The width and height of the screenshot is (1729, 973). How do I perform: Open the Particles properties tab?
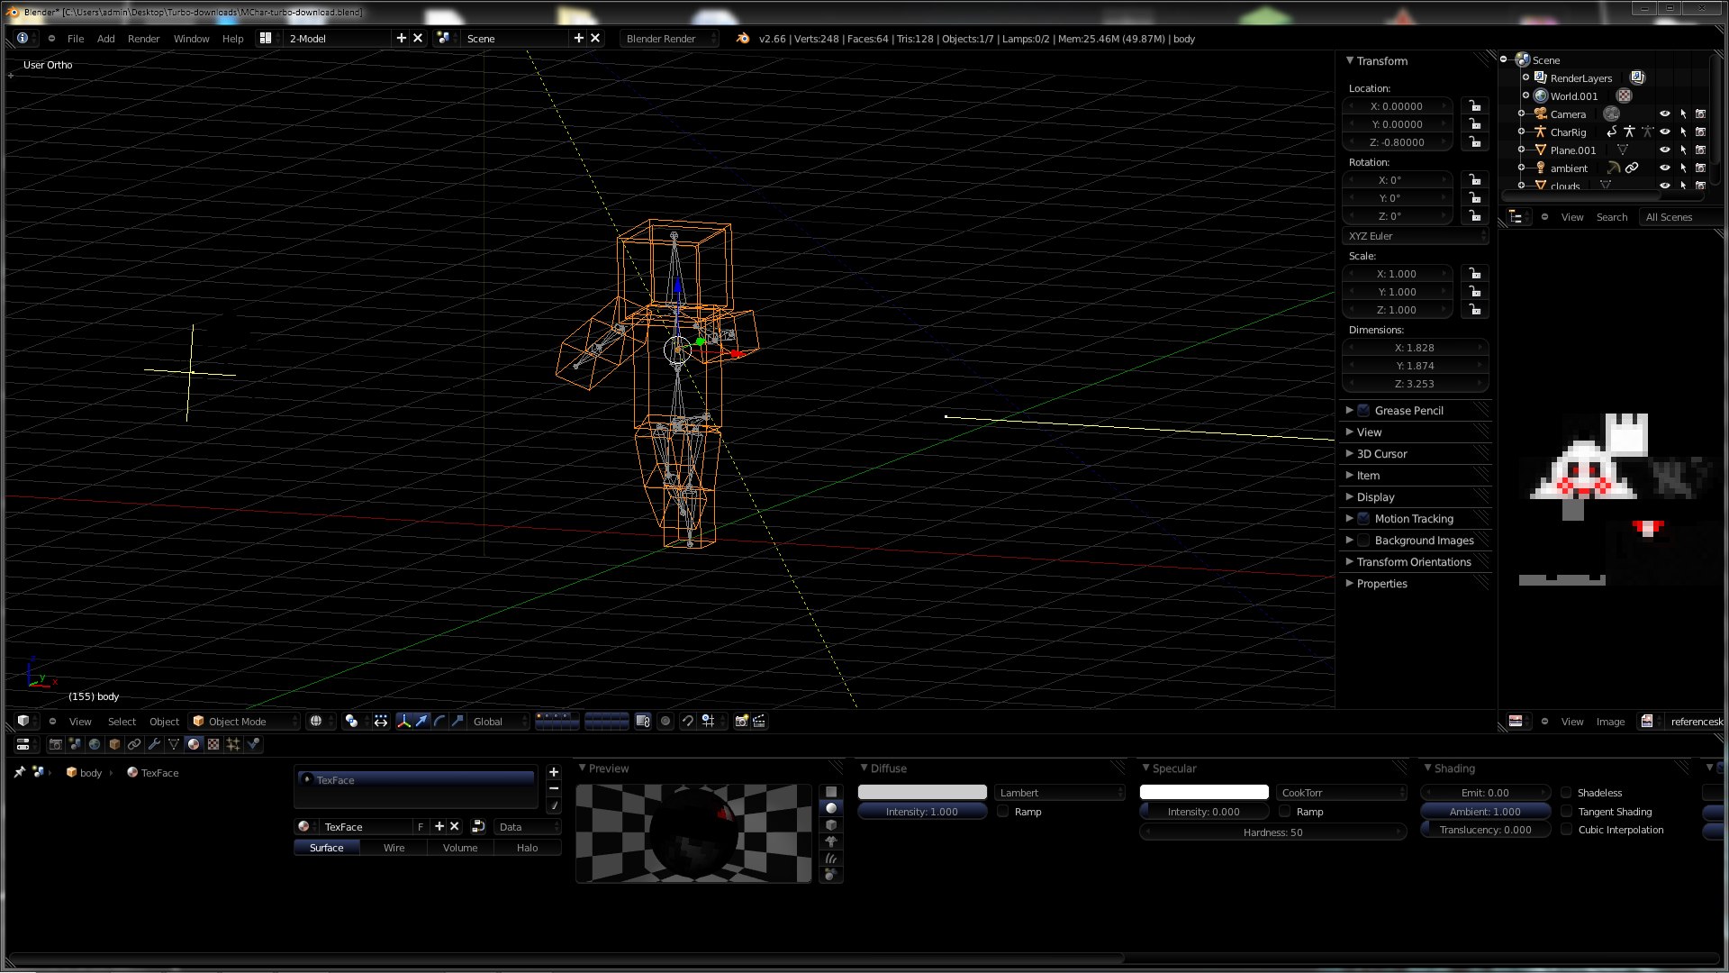pyautogui.click(x=233, y=744)
